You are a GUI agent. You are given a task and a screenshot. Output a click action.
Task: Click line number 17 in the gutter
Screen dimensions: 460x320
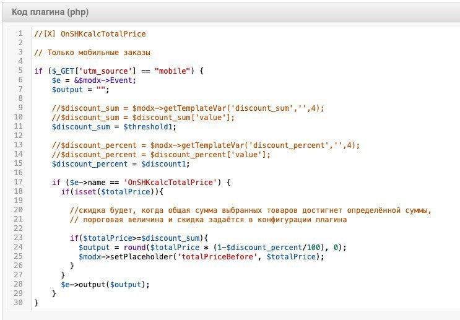(x=18, y=182)
